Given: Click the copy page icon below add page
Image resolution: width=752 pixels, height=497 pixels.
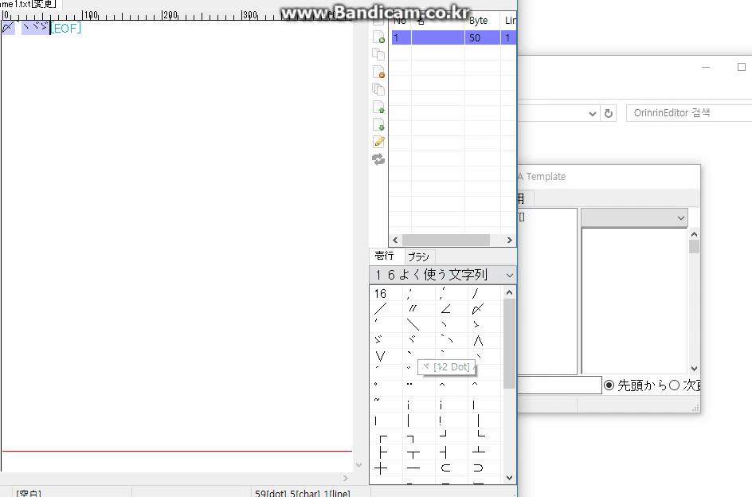Looking at the screenshot, I should pos(378,54).
